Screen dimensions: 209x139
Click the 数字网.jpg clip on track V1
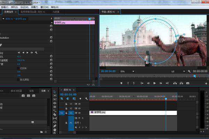click(x=132, y=113)
